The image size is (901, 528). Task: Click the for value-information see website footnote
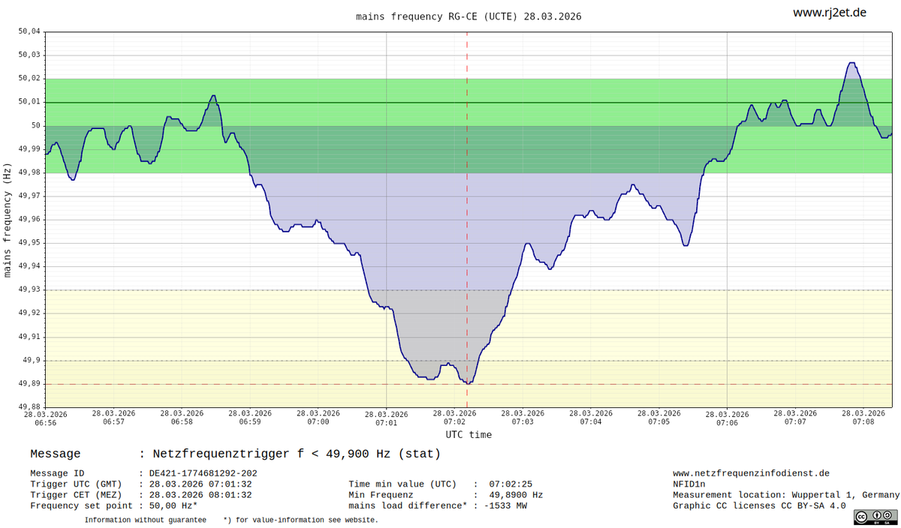pyautogui.click(x=300, y=520)
